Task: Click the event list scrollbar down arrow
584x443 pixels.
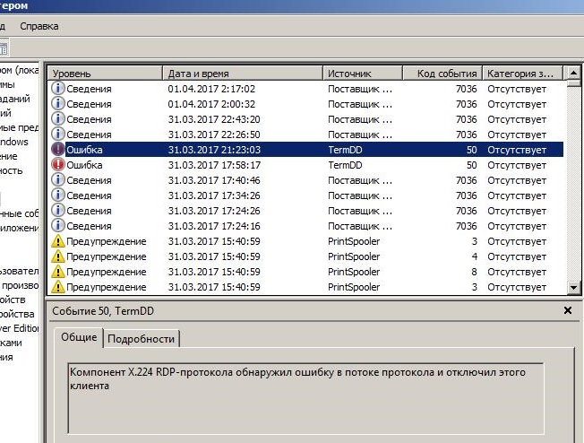Action: (574, 286)
